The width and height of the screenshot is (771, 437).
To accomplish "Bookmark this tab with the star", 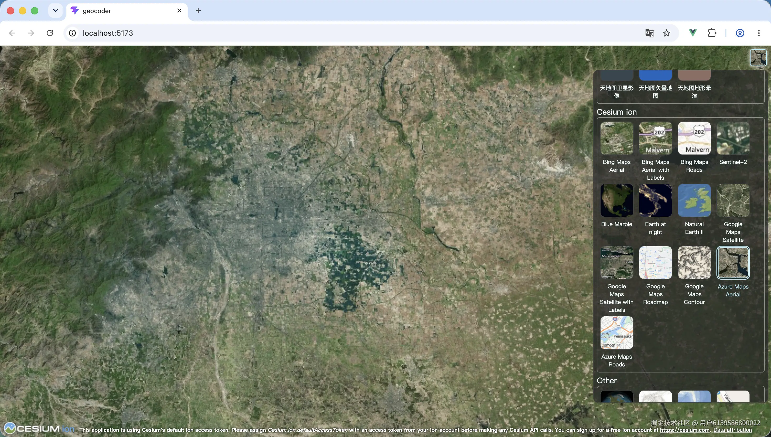I will 667,33.
